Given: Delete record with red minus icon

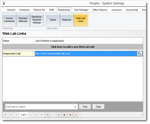Looking at the screenshot, I should (47, 115).
